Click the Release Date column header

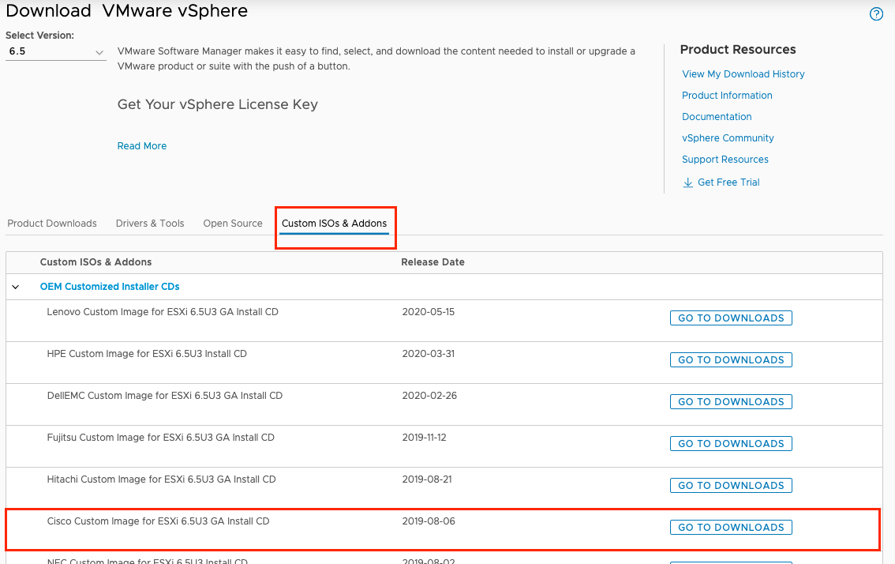[433, 262]
